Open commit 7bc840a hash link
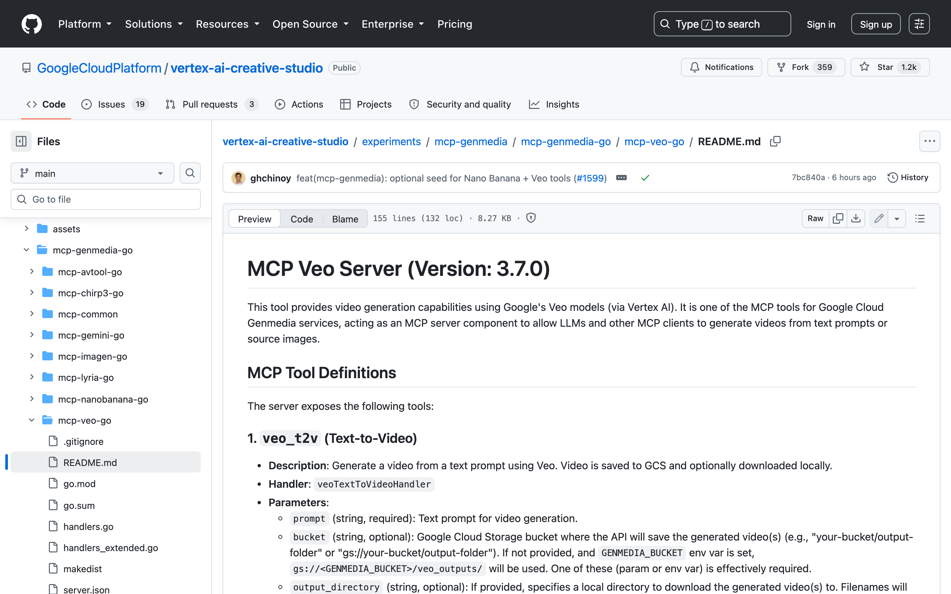The image size is (951, 594). (808, 178)
